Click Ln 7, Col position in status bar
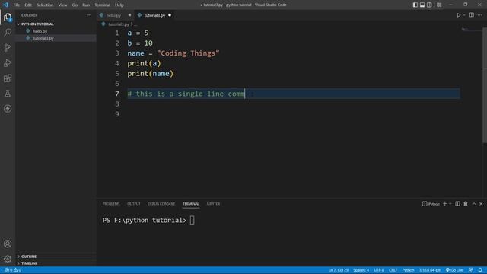The image size is (487, 274). pos(338,270)
